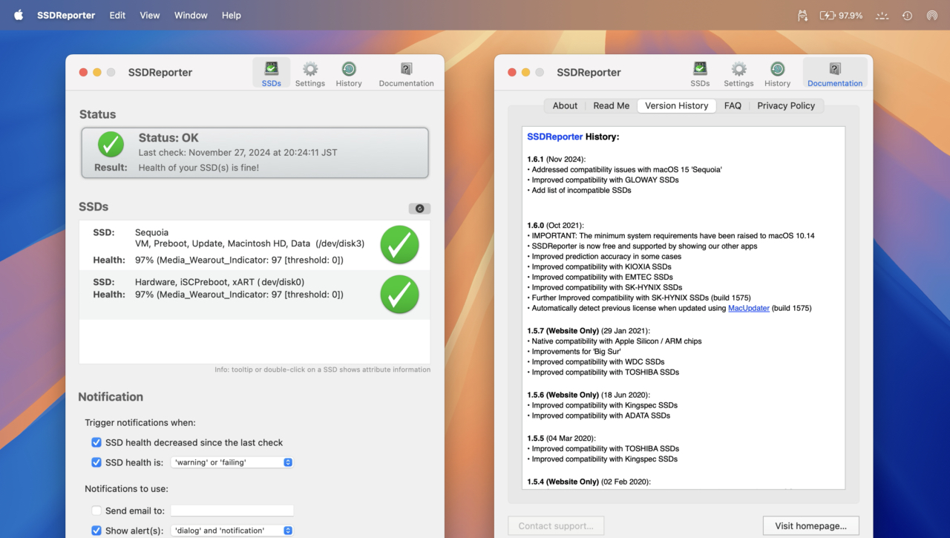Click Contact support button
This screenshot has width=950, height=538.
(556, 525)
